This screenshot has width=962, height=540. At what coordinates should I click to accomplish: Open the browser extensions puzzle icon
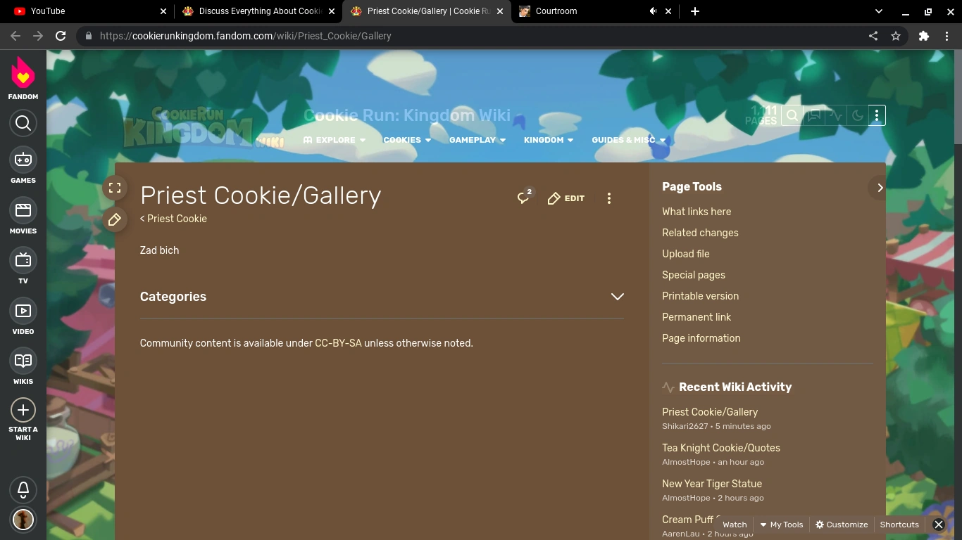(x=924, y=36)
